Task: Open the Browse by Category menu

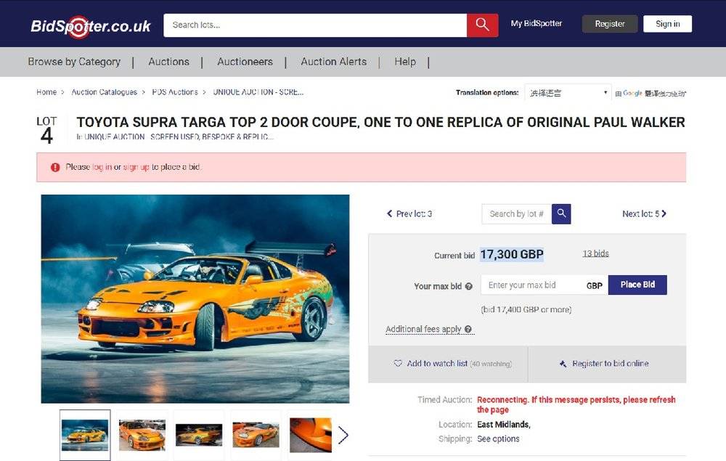Action: 74,62
